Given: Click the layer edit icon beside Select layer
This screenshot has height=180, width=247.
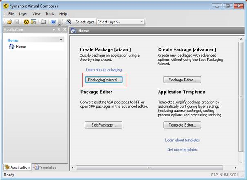Looking at the screenshot, I should click(68, 22).
